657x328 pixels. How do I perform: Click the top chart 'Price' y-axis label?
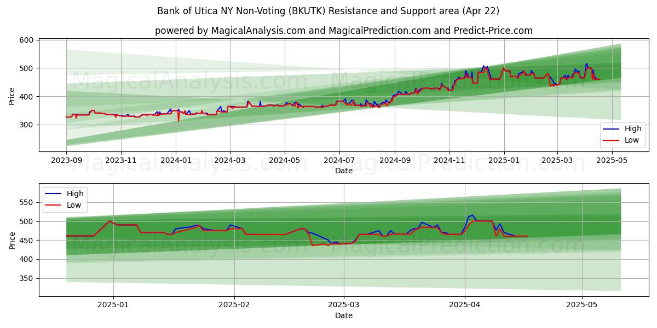click(x=12, y=96)
